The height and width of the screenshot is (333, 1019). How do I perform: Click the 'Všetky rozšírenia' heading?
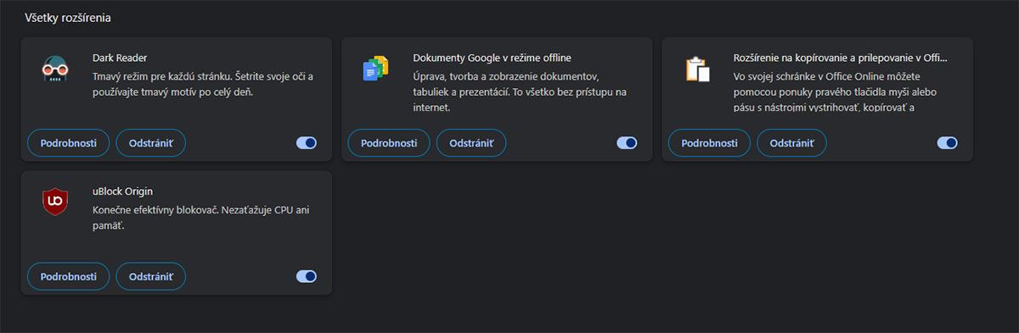point(68,17)
